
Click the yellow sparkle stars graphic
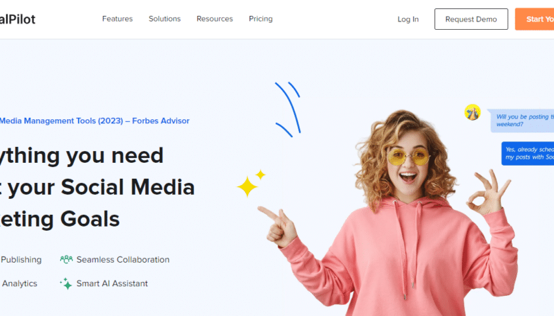[251, 183]
